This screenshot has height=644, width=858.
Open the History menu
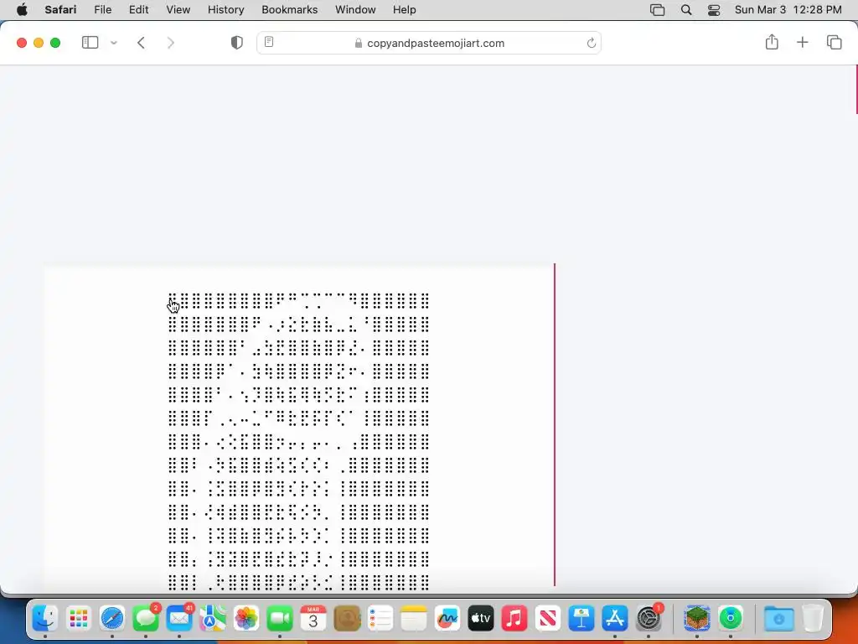pos(225,9)
